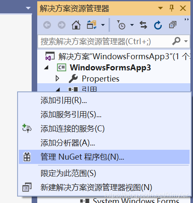Open the search options dropdown arrow
This screenshot has height=203, width=193.
pos(186,41)
